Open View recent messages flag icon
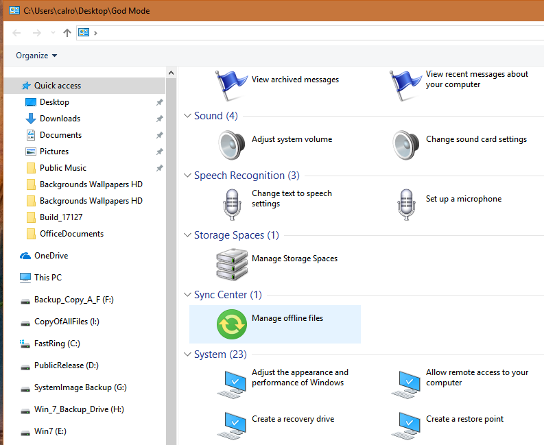The width and height of the screenshot is (544, 445). (x=405, y=85)
